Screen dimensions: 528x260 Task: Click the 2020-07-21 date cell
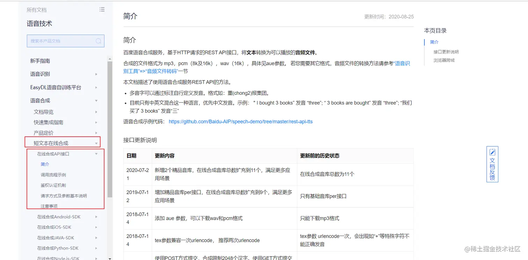pos(138,174)
